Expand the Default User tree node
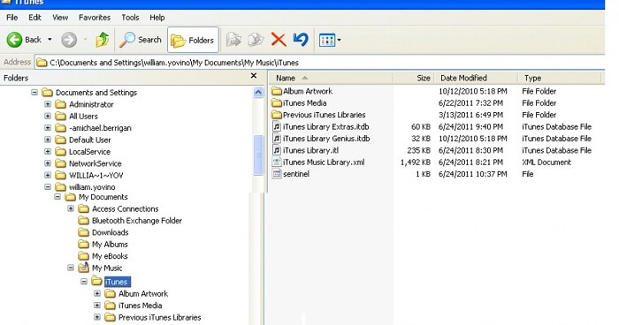Image resolution: width=619 pixels, height=325 pixels. point(48,140)
